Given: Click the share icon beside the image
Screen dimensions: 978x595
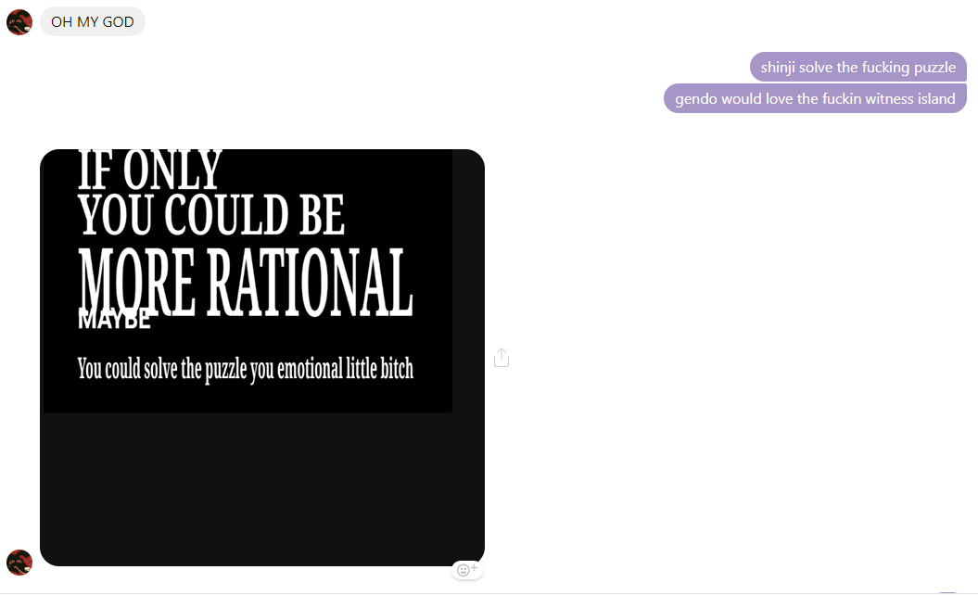Looking at the screenshot, I should (502, 358).
